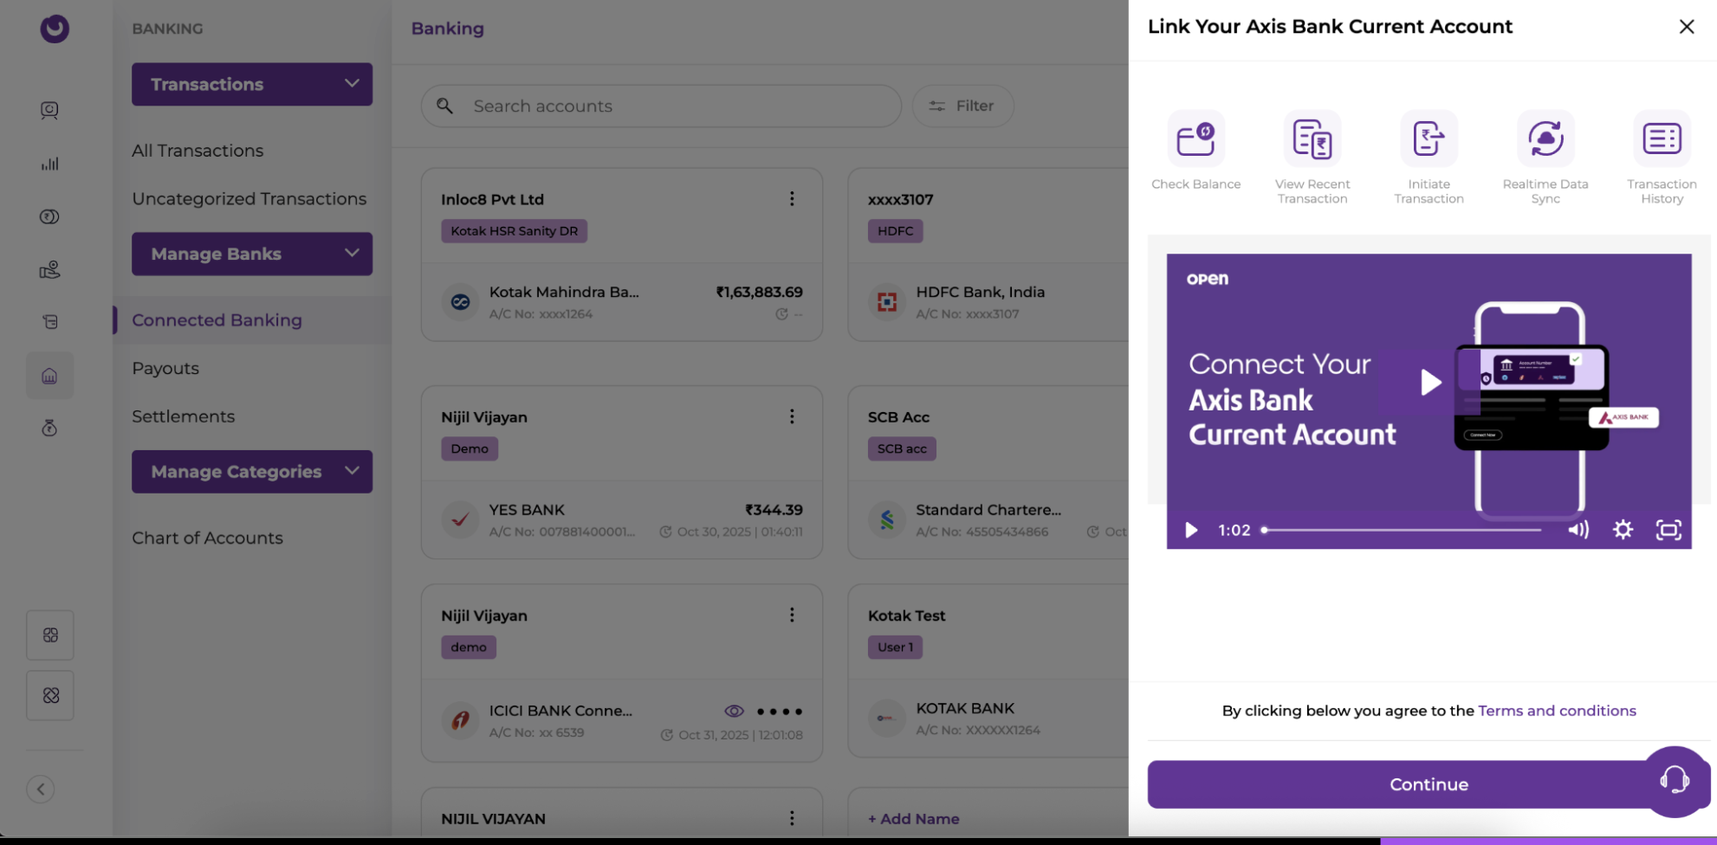Open three-dot menu on NIJIL VIJAYAN card
The width and height of the screenshot is (1717, 845).
[792, 818]
